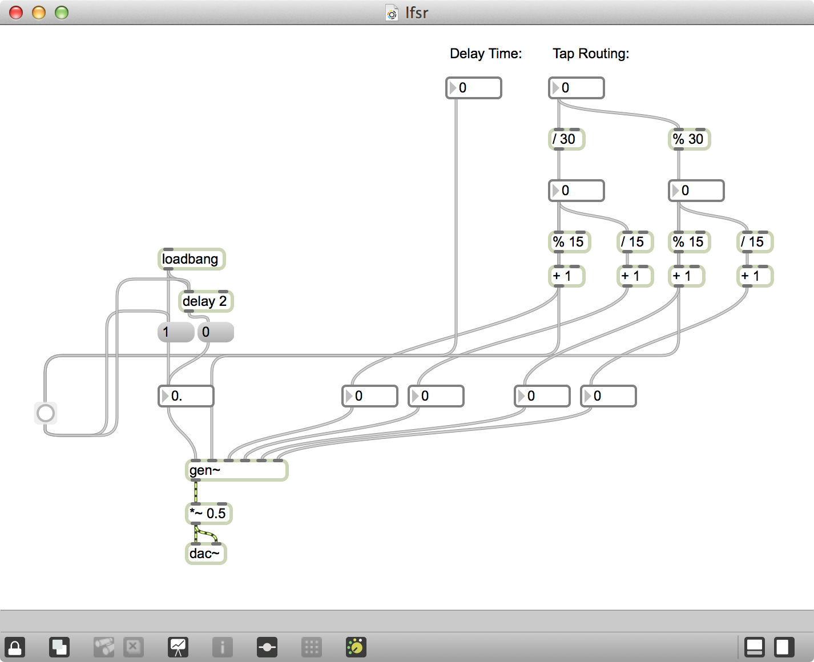
Task: Toggle audio with the yellow audio icon
Action: 355,647
